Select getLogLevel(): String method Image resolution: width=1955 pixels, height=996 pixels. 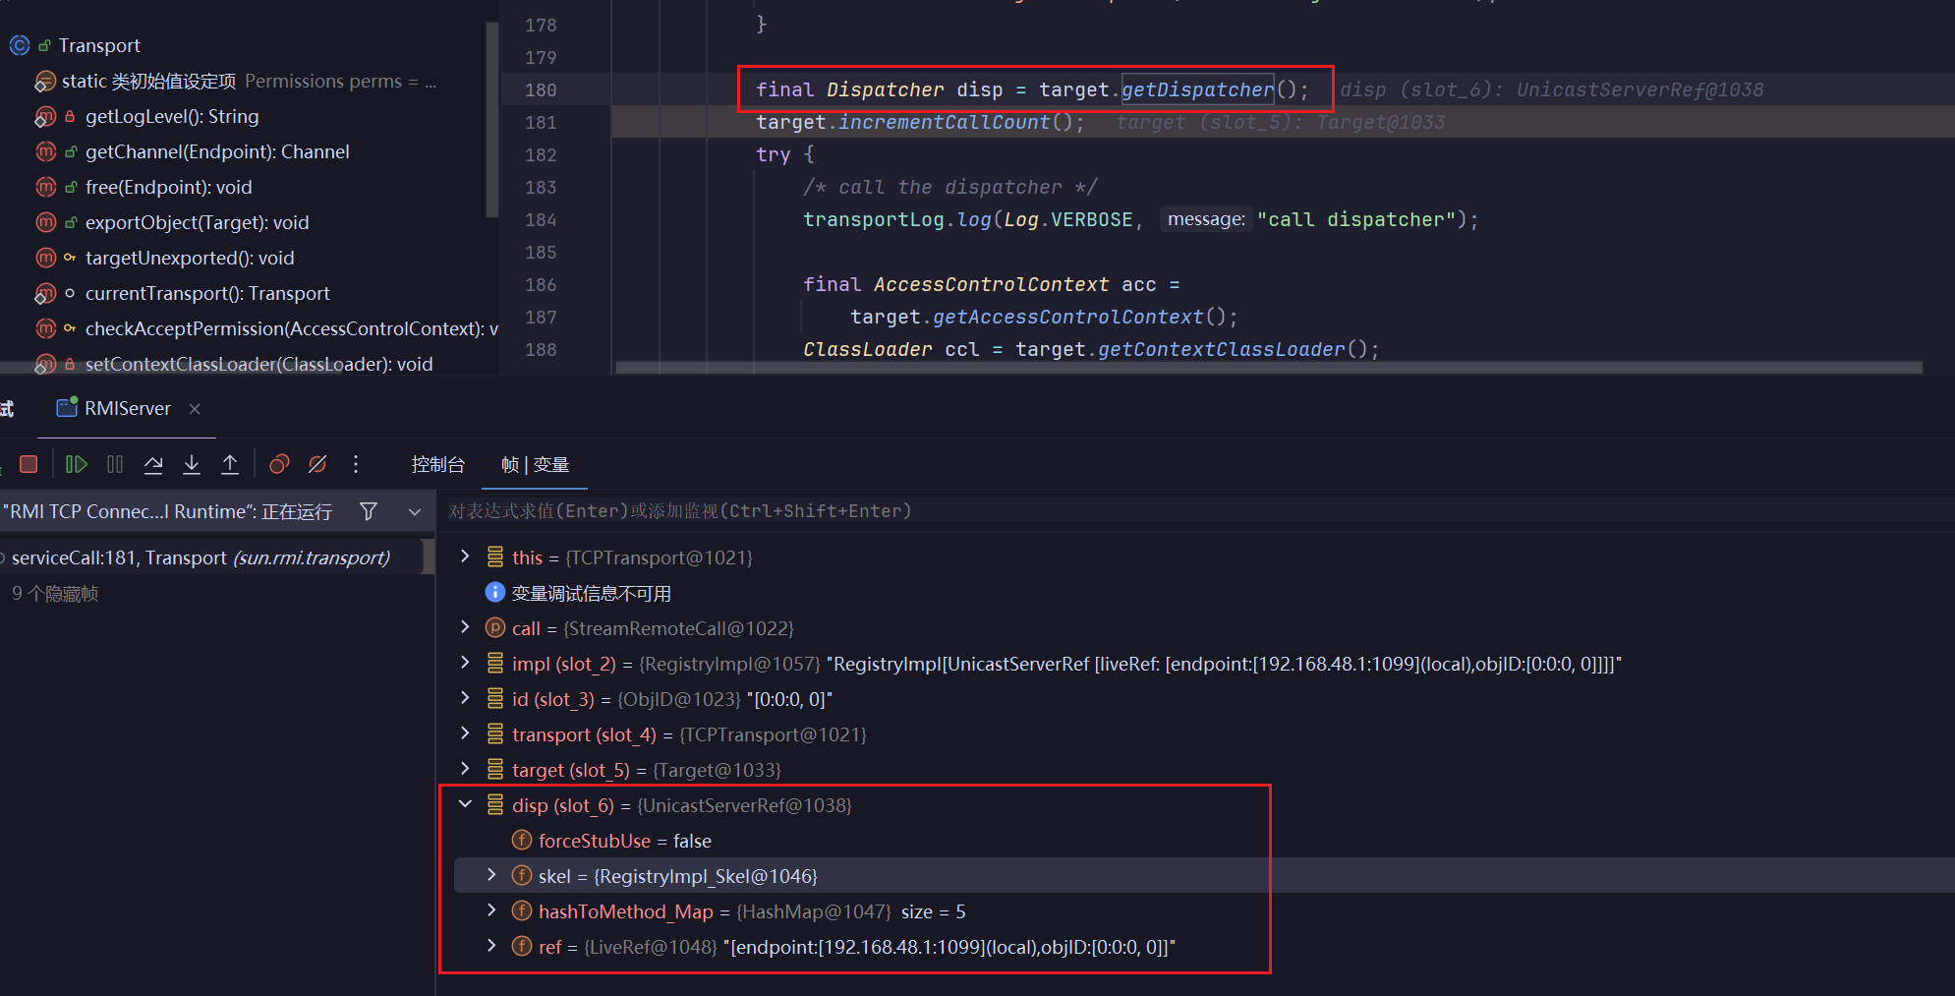pyautogui.click(x=172, y=116)
